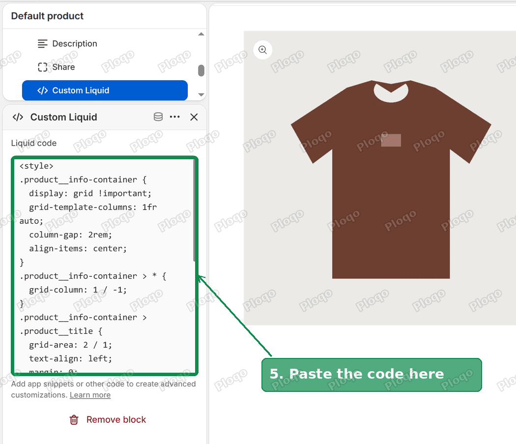Click the Description lines icon
516x444 pixels.
pyautogui.click(x=42, y=43)
